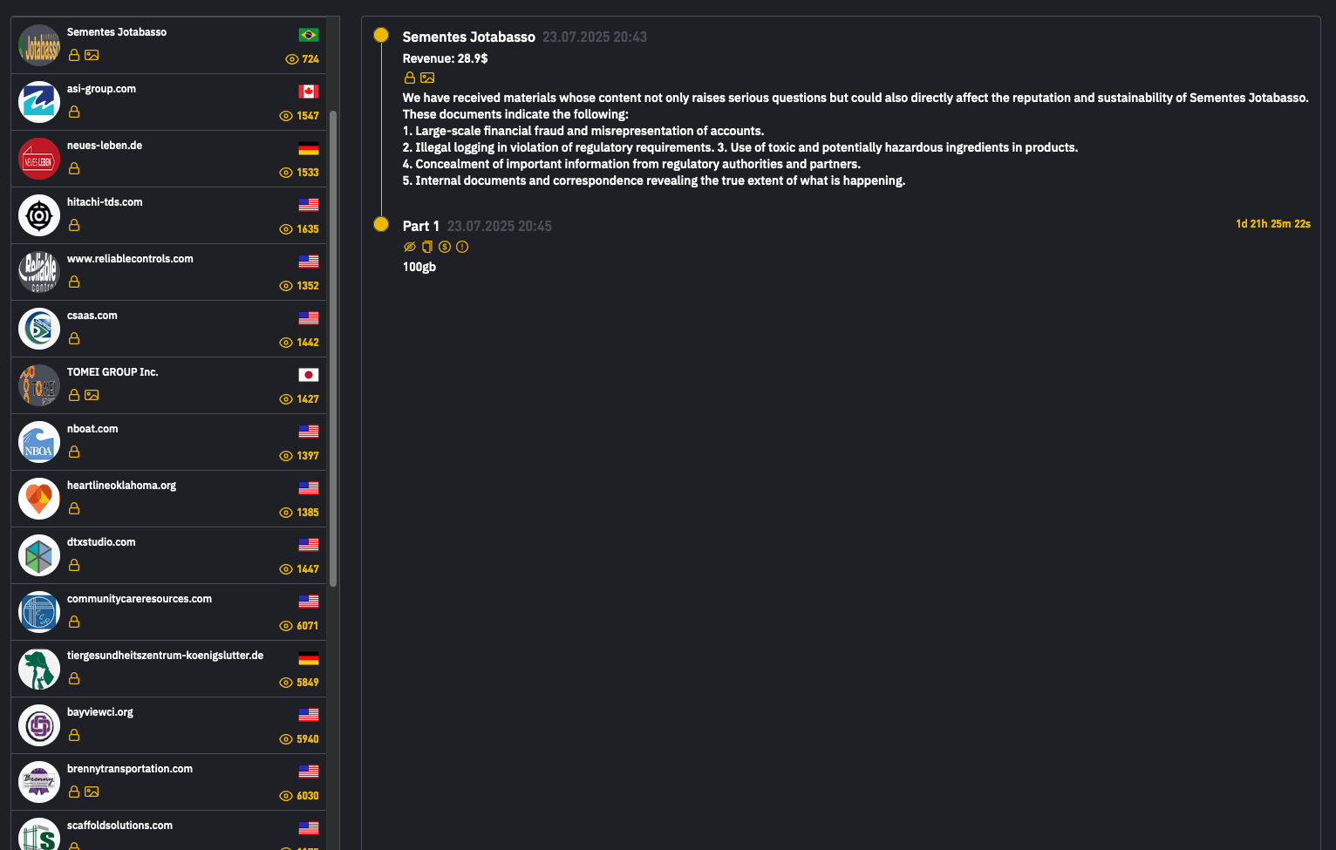Click the csaas.com logo thumbnail

click(39, 329)
